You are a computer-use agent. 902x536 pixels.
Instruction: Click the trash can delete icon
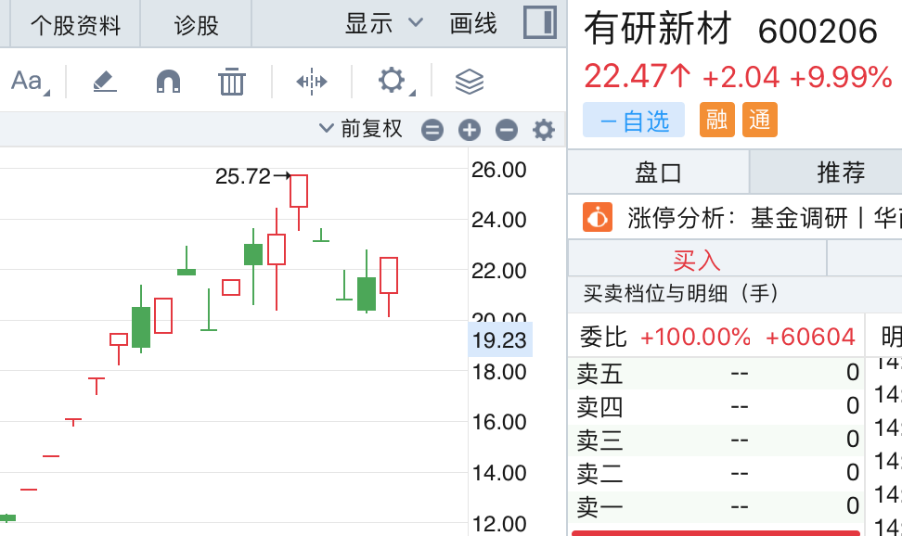point(231,82)
